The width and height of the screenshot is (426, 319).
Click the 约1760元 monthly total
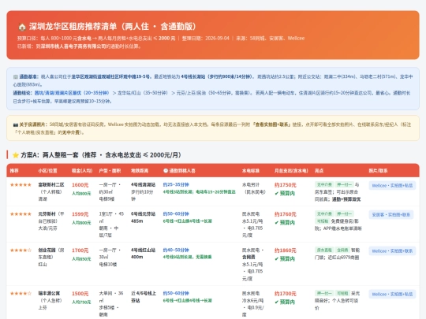click(x=286, y=214)
